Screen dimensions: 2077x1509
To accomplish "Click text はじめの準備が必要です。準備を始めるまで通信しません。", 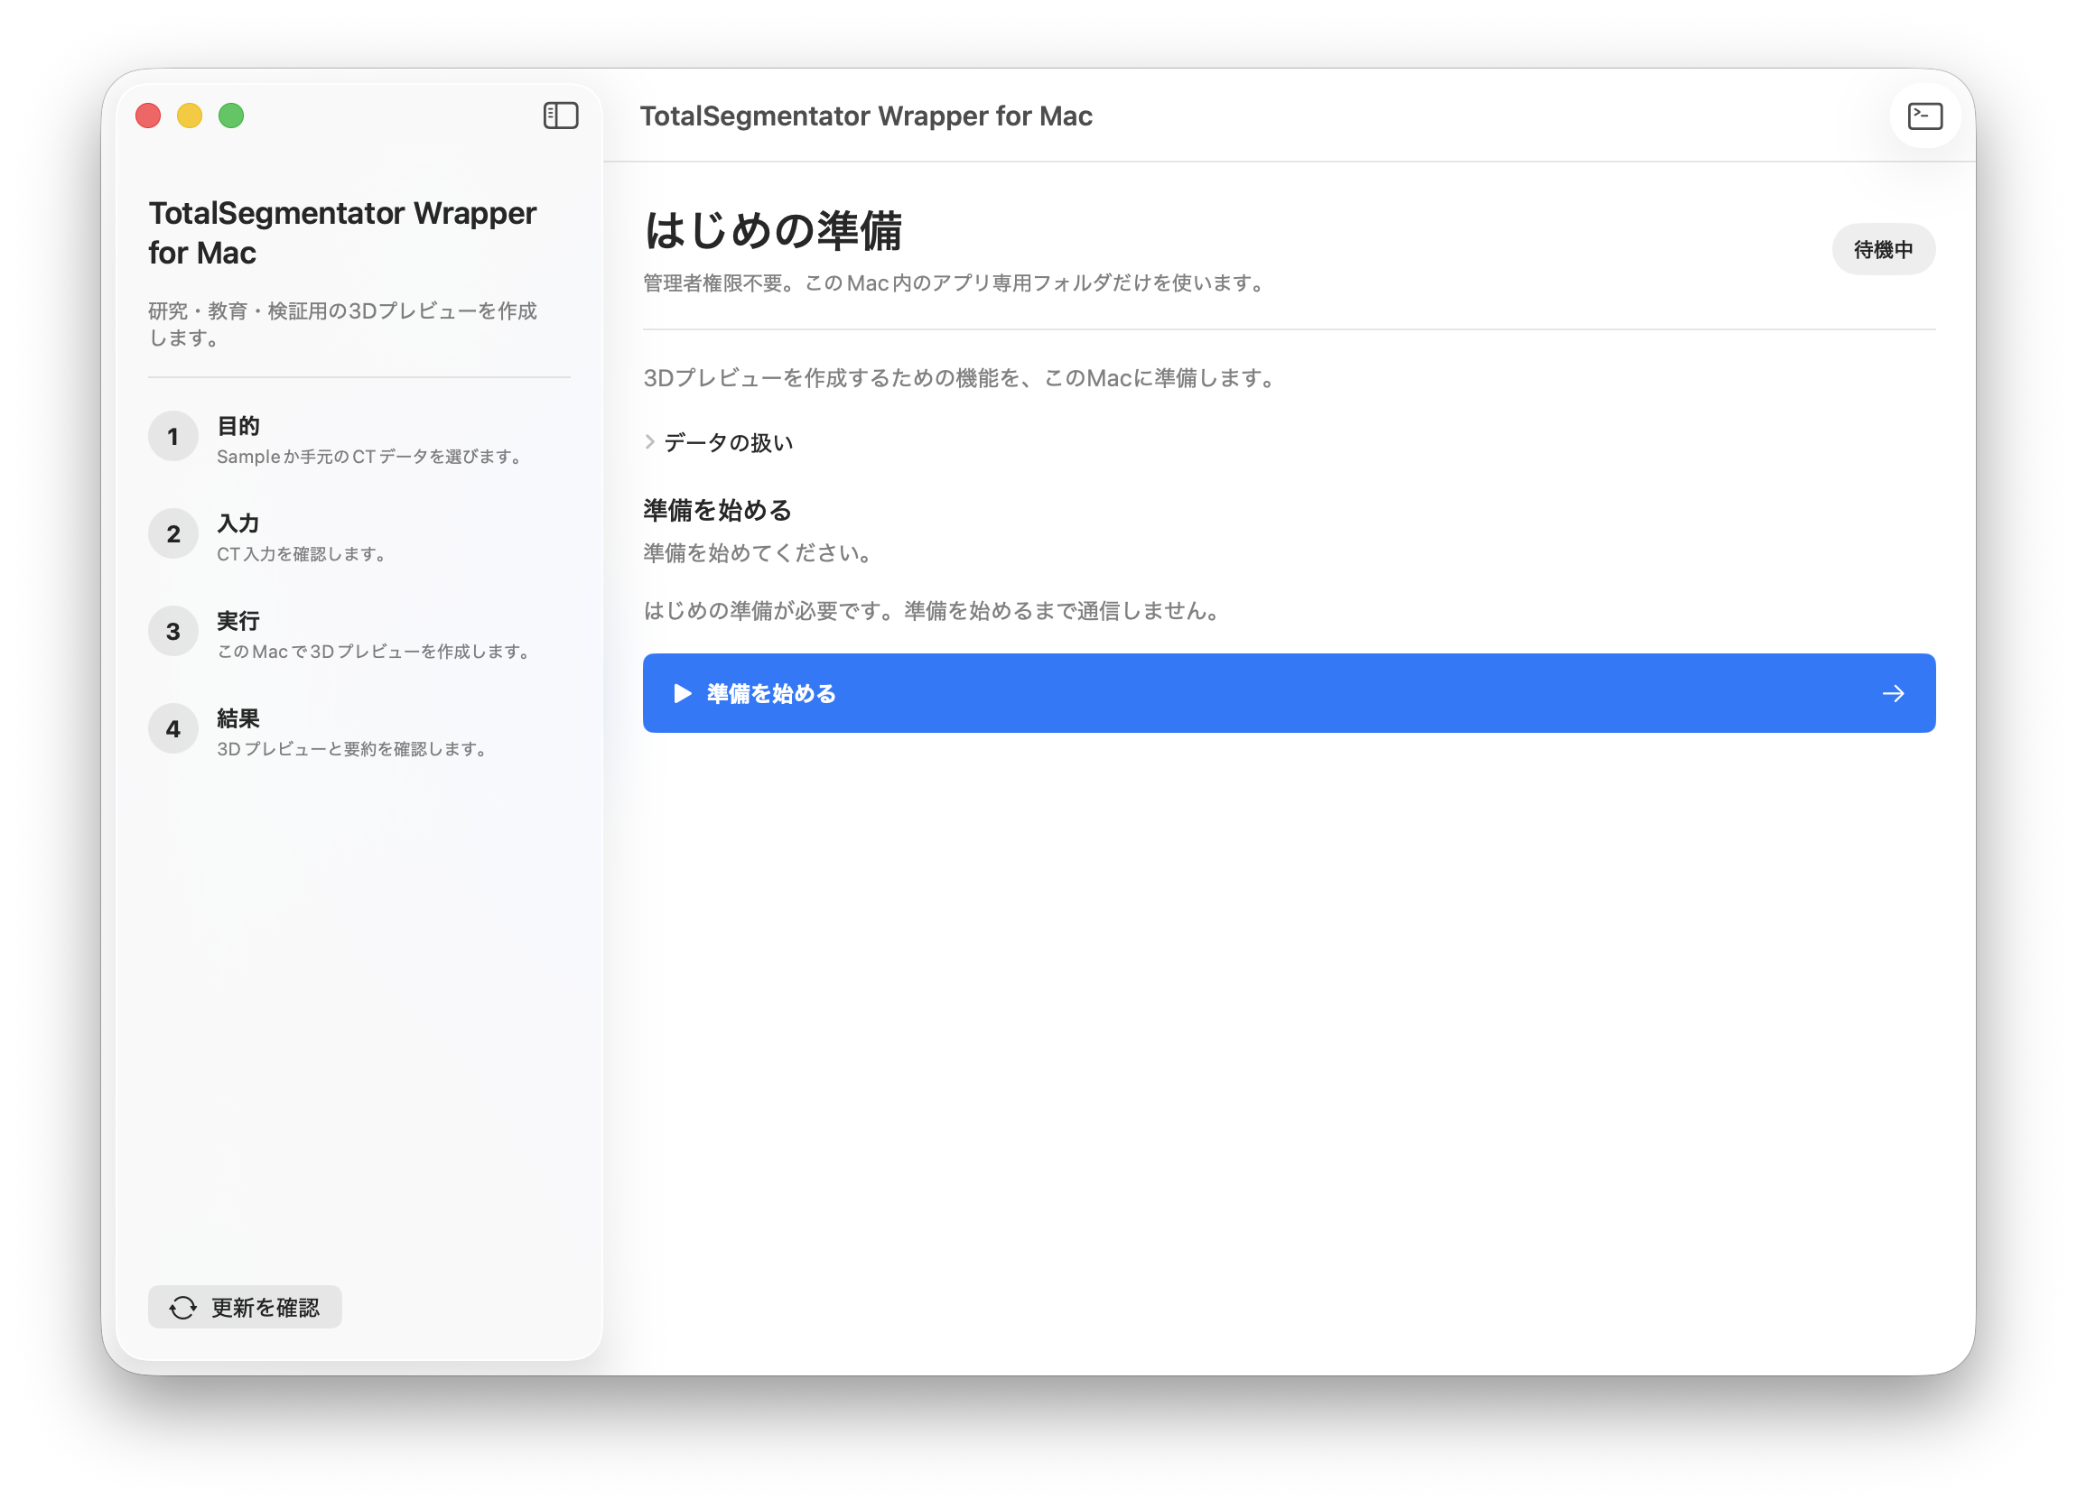I will pyautogui.click(x=934, y=610).
